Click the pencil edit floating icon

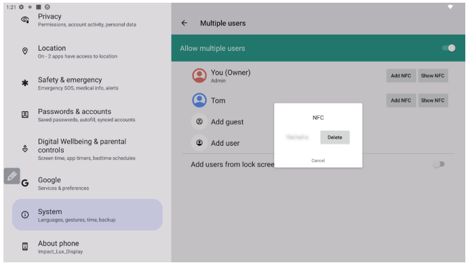pos(12,176)
